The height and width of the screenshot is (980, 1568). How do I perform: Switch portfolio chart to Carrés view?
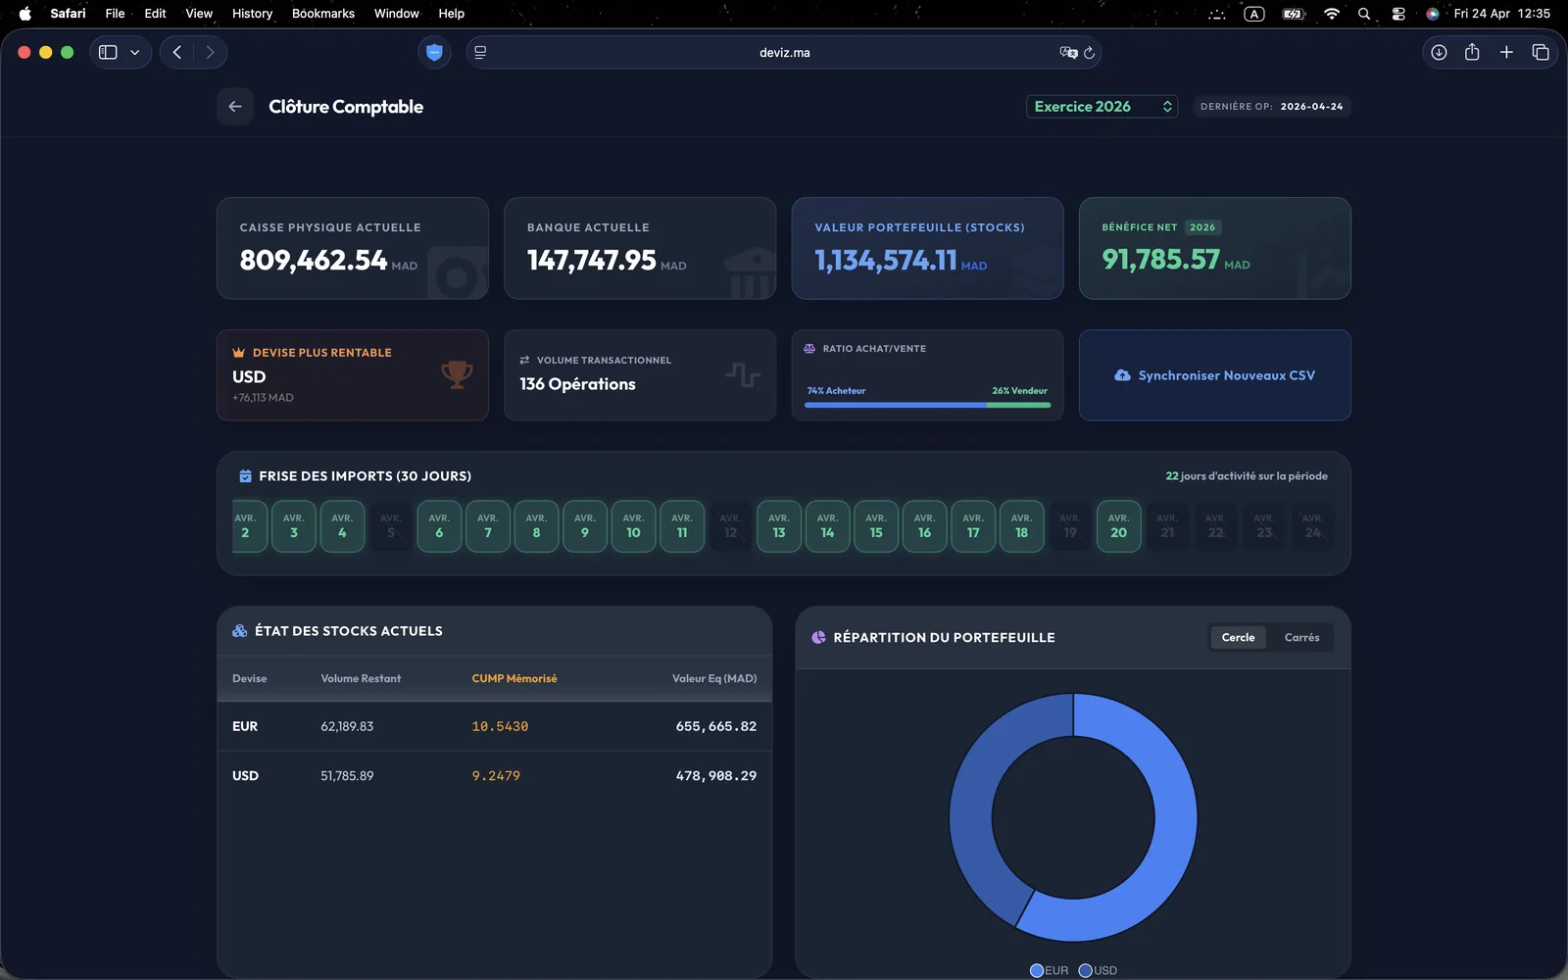coord(1301,637)
